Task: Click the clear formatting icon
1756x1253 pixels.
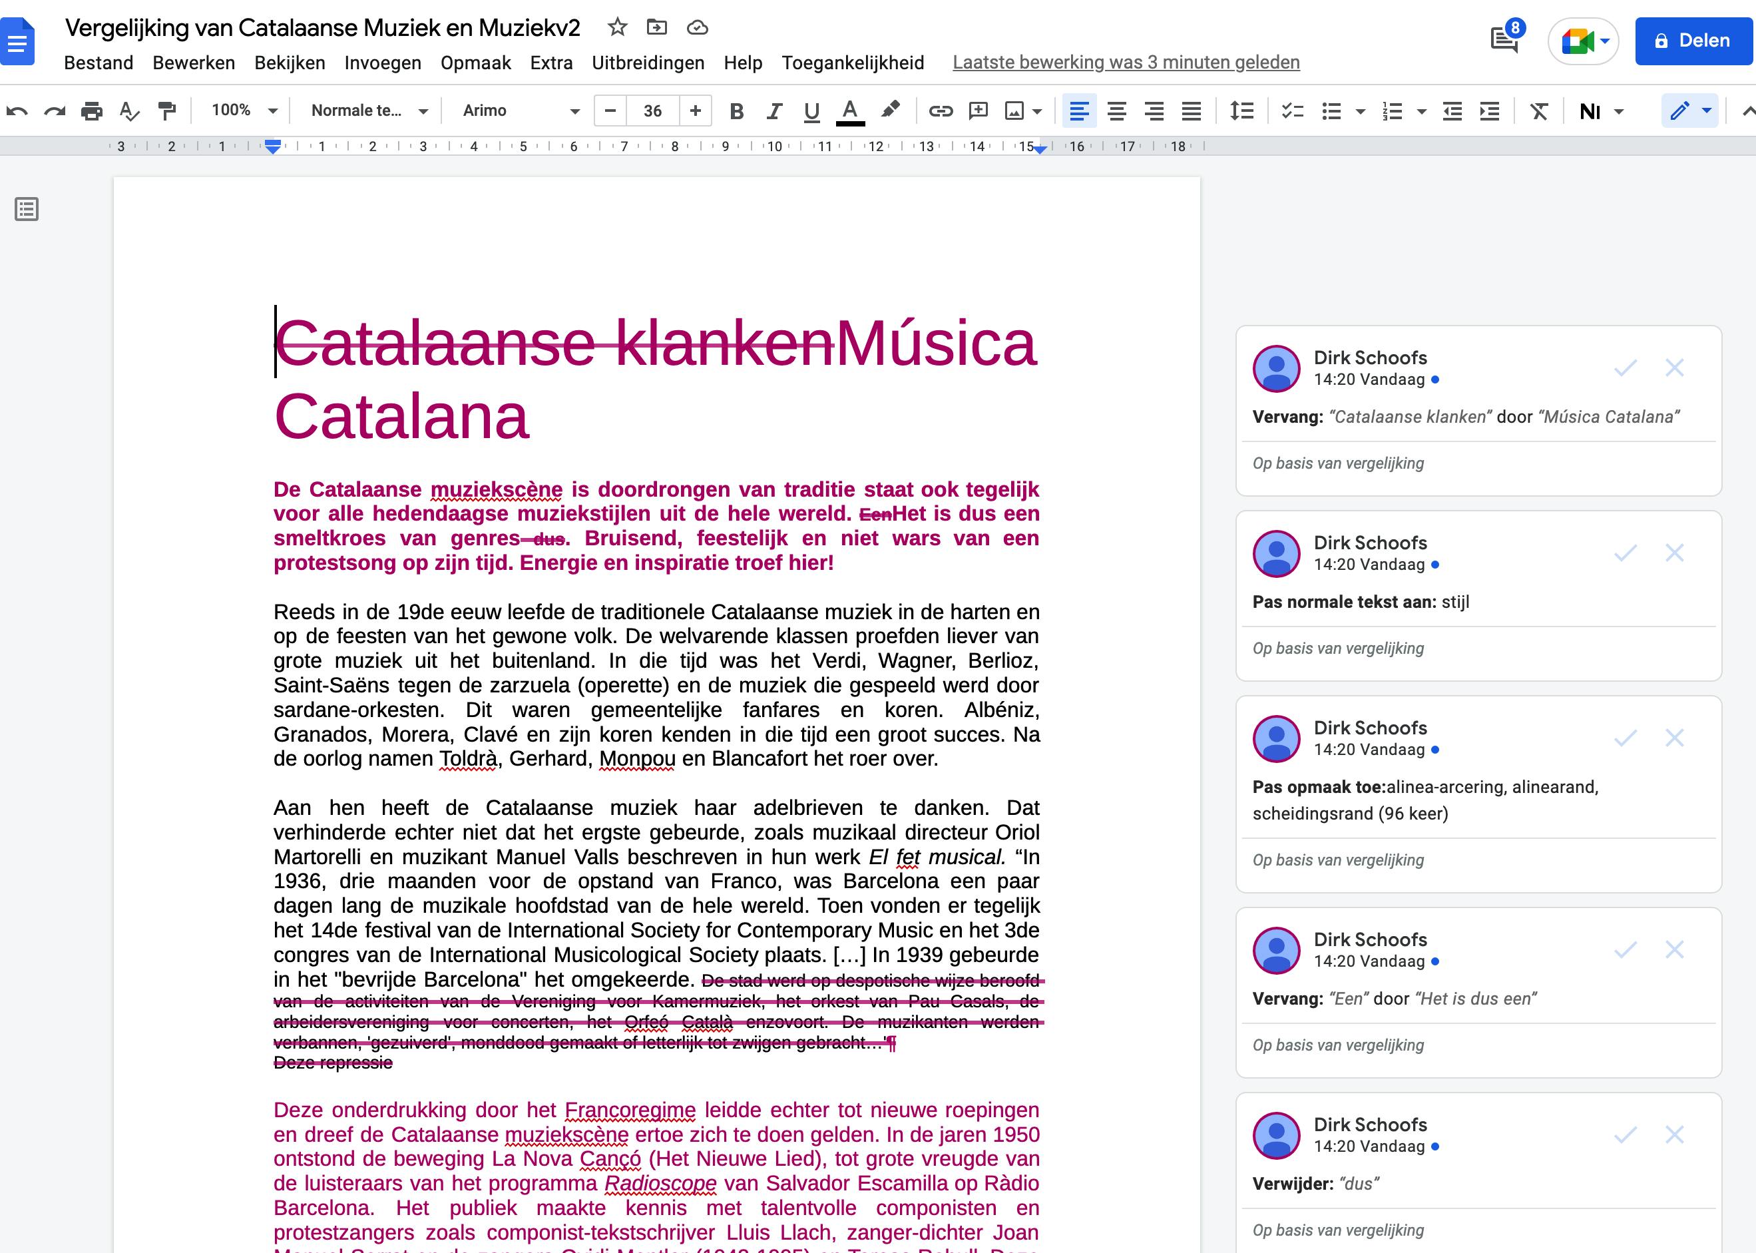Action: coord(1538,111)
